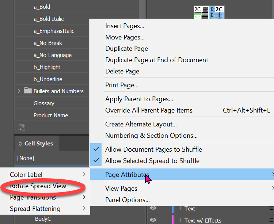Image resolution: width=274 pixels, height=224 pixels.
Task: Click the load styles icon below Product Name
Action: click(x=22, y=128)
